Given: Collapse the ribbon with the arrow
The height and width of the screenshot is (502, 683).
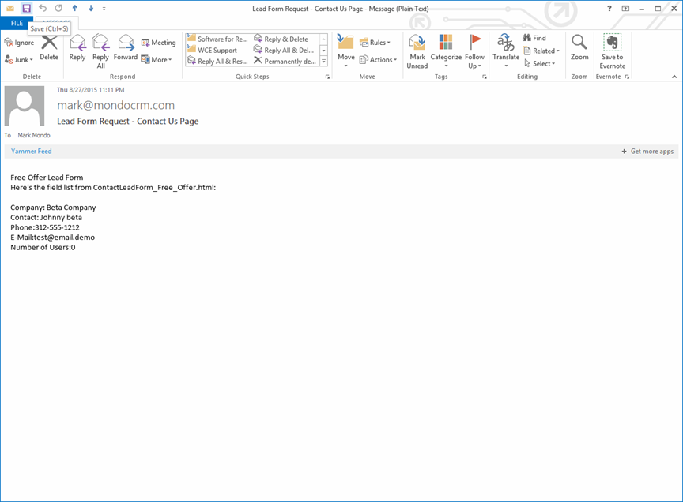Looking at the screenshot, I should (674, 77).
